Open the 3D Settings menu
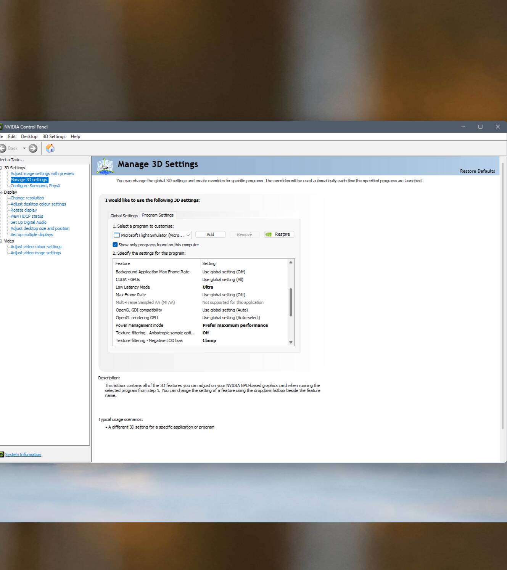Viewport: 507px width, 570px height. [54, 136]
